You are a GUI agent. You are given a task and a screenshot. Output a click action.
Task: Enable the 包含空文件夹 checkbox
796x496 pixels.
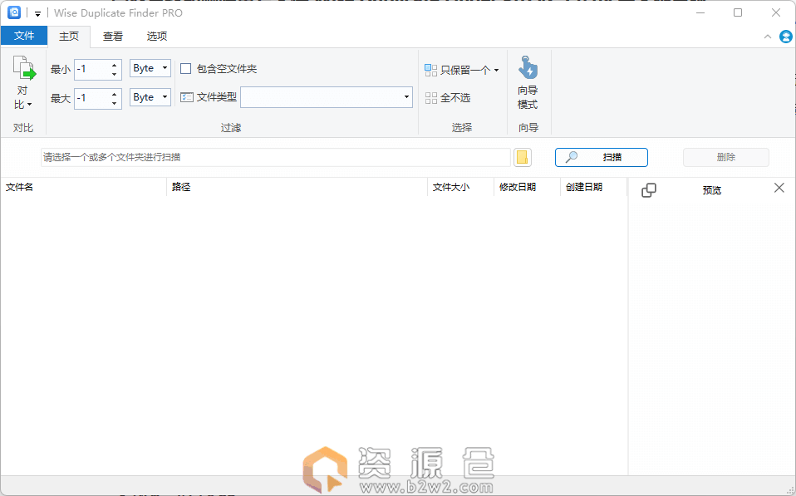point(186,69)
